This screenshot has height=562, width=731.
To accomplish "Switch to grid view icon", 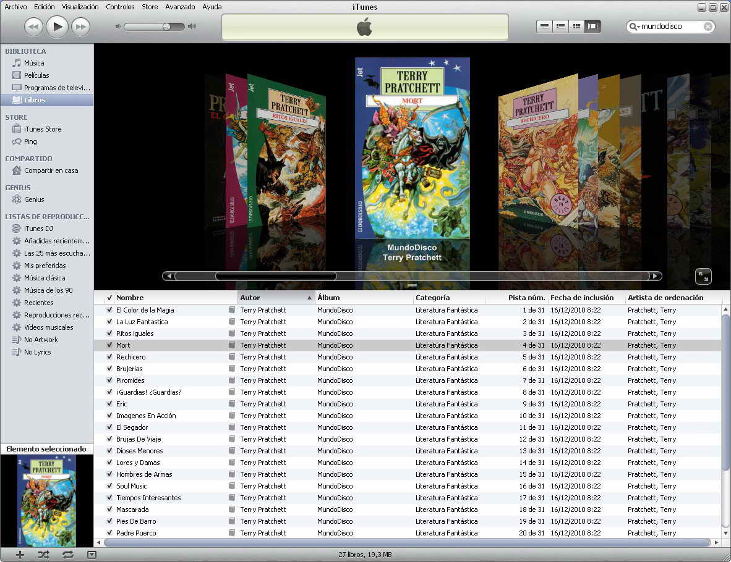I will pyautogui.click(x=576, y=27).
